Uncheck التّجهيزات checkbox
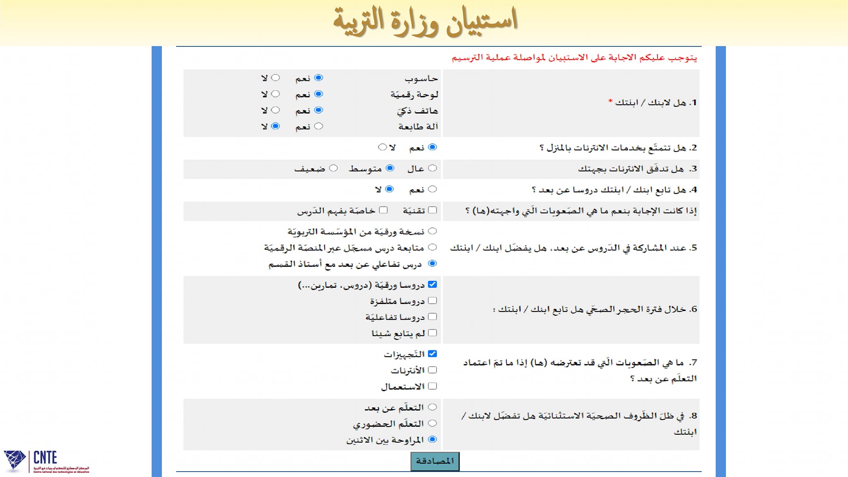 point(433,354)
